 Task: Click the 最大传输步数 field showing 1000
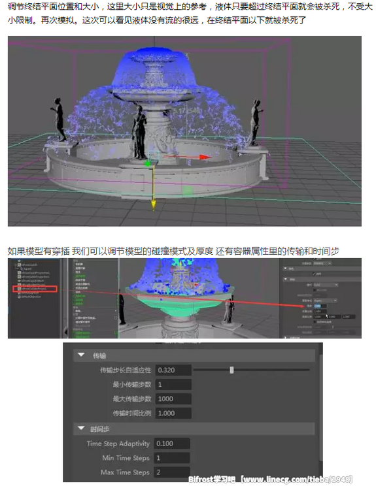tap(173, 399)
